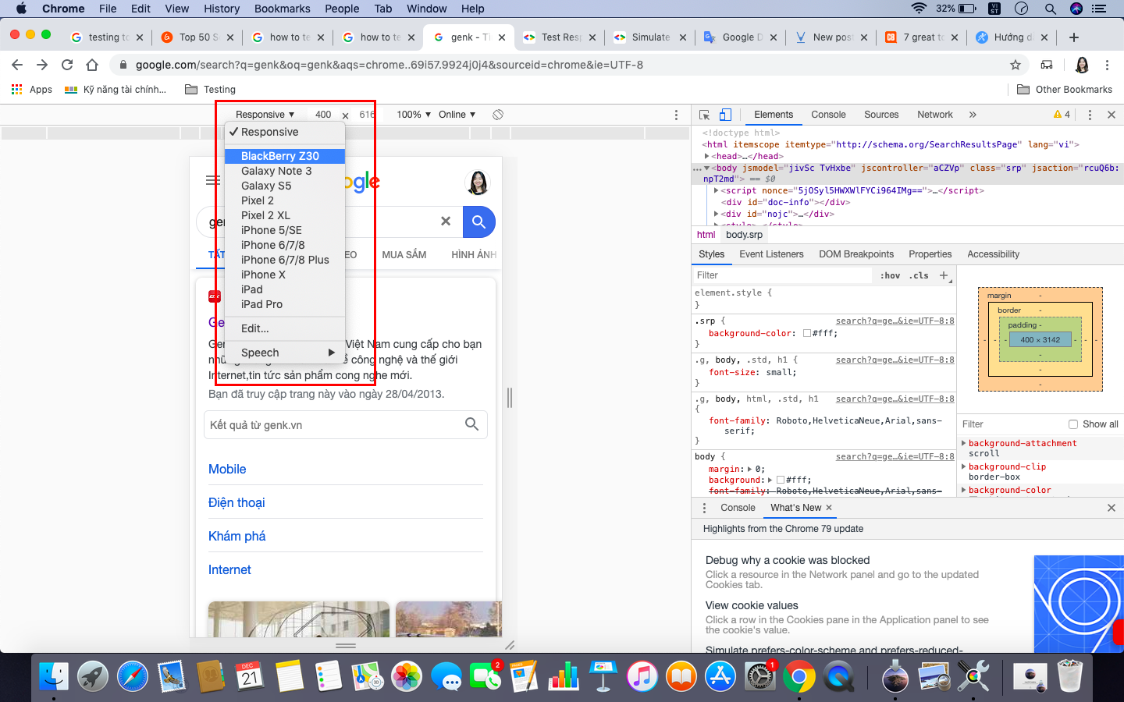This screenshot has width=1124, height=702.
Task: Expand the div id nojc node
Action: [717, 214]
